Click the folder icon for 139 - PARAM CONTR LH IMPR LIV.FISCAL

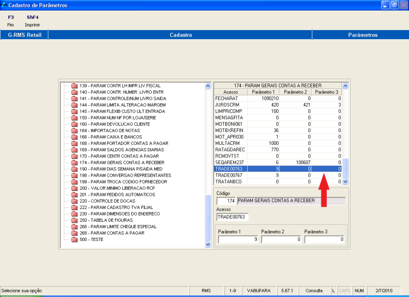point(75,86)
